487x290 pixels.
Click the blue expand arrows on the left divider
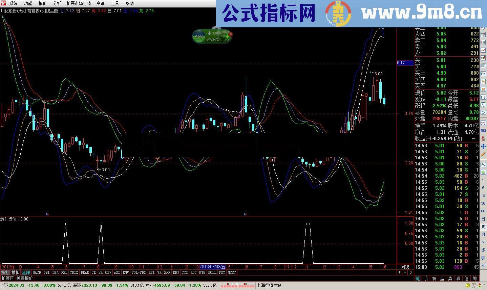47,214
